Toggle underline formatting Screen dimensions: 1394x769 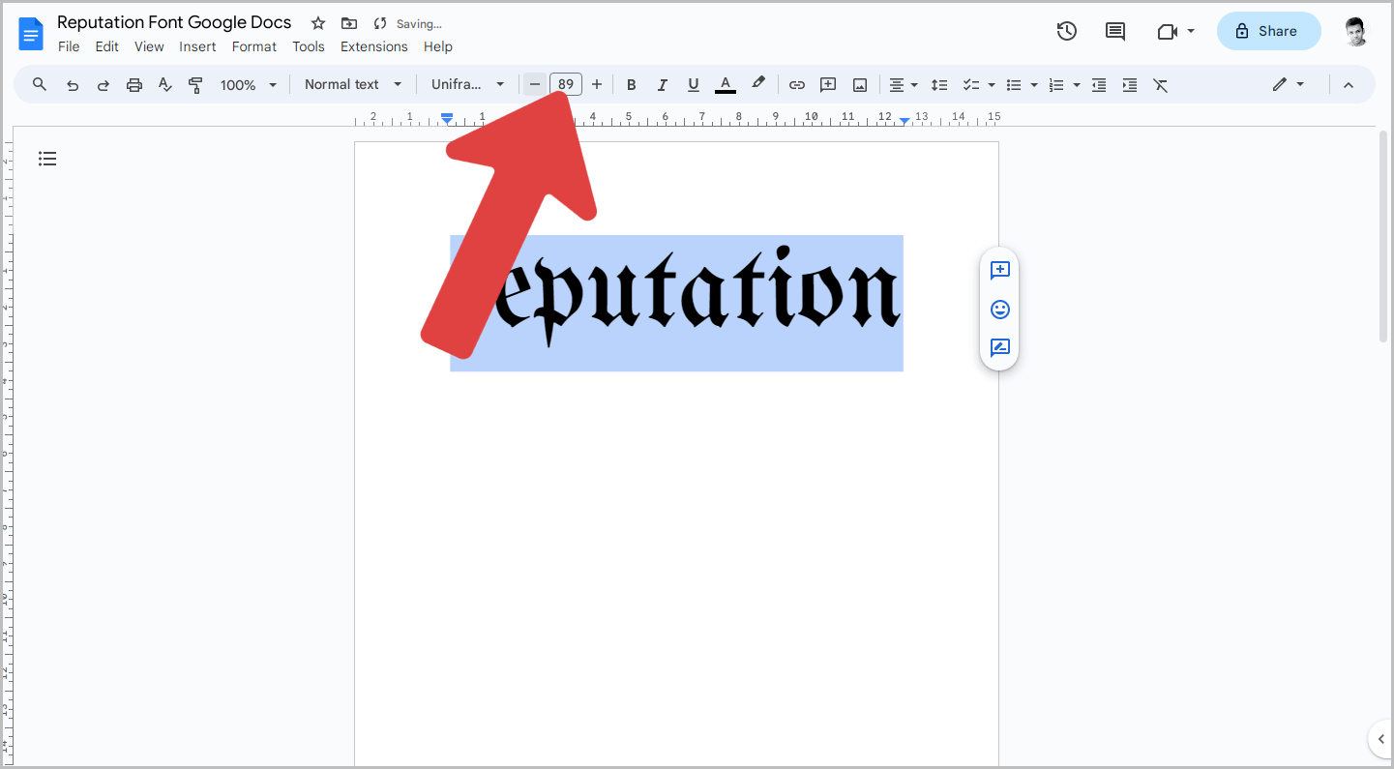[693, 84]
